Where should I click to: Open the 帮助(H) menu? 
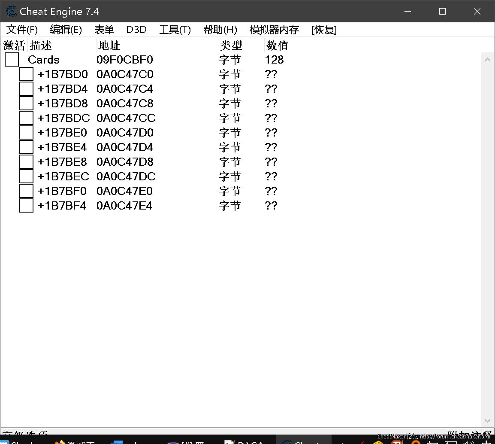click(220, 30)
